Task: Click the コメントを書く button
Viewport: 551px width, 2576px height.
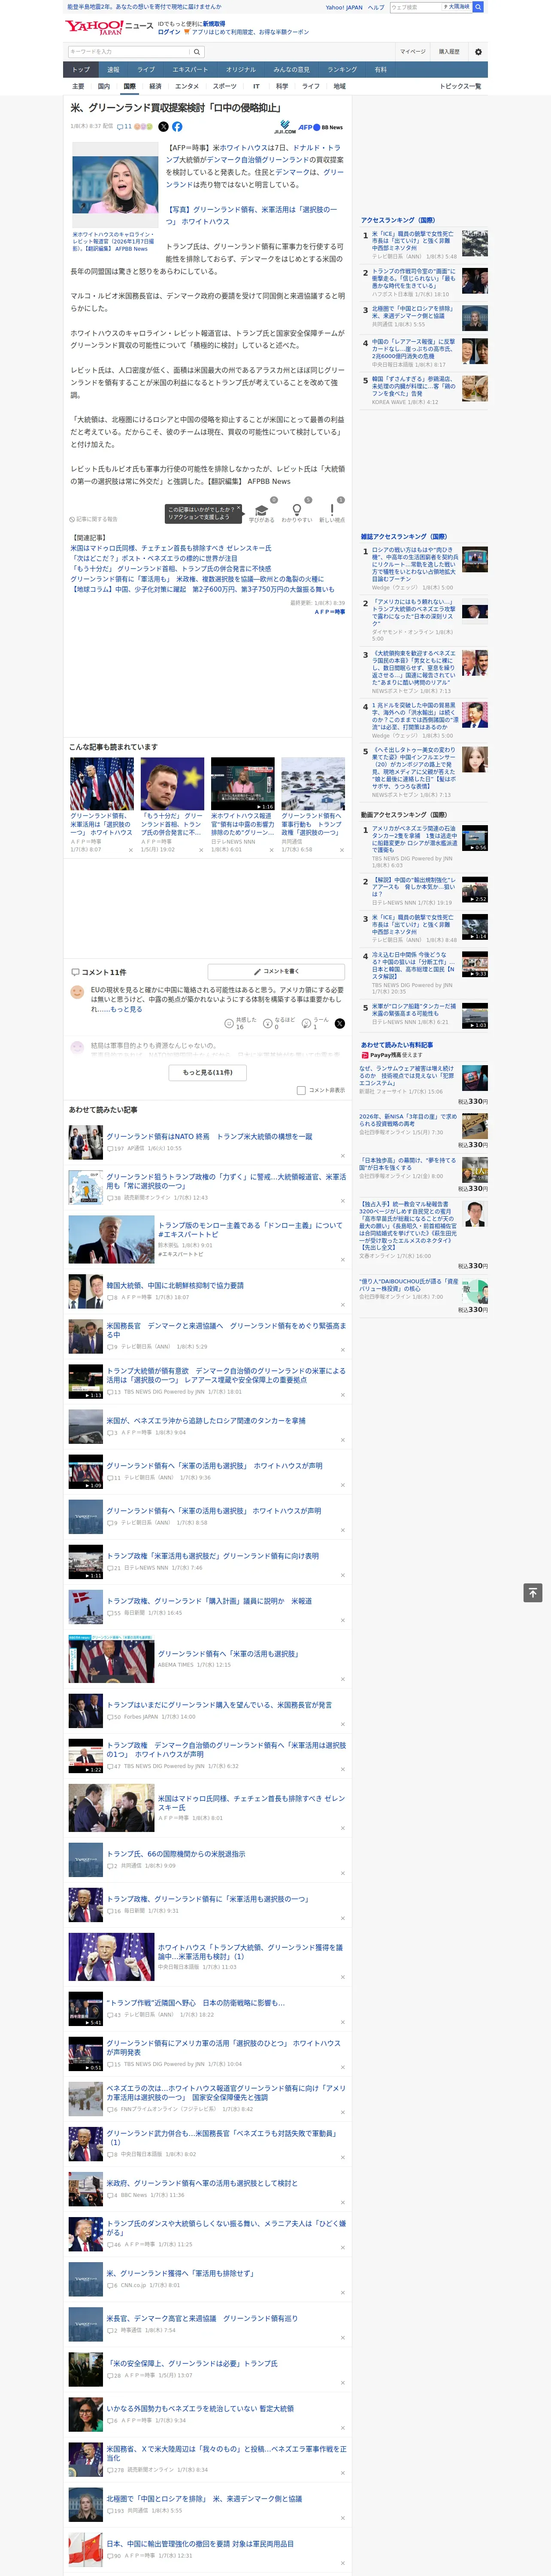Action: click(276, 972)
